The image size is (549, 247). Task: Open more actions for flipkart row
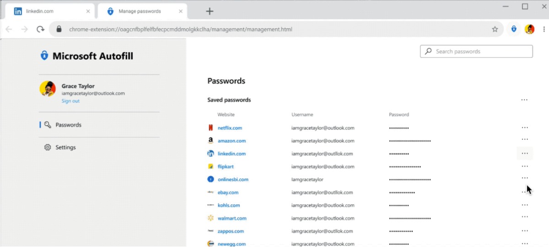(x=525, y=166)
